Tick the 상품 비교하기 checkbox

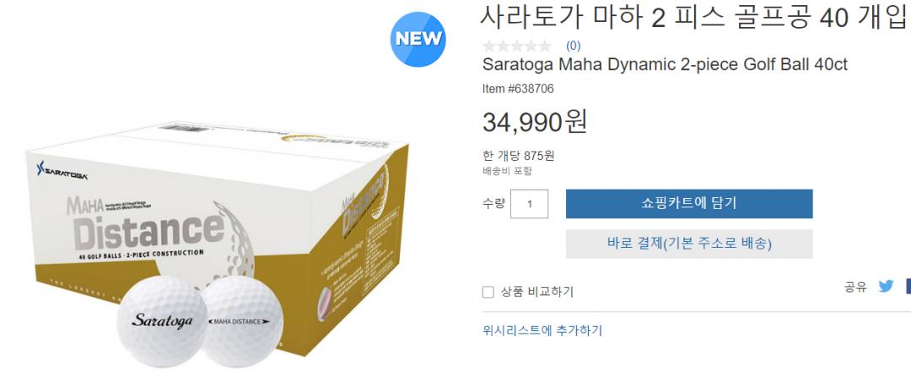pos(488,292)
